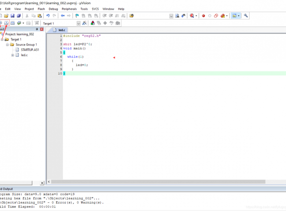Open a file with the Open toolbar icon
Screen dimensions: 286x211
click(x=6, y=16)
